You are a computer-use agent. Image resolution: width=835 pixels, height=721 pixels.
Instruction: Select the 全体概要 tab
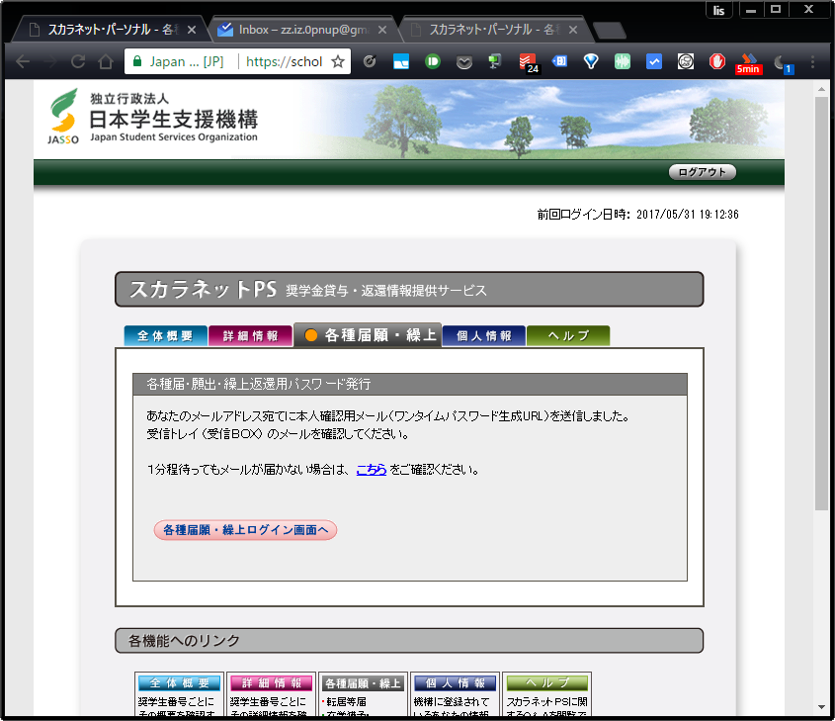pos(166,335)
